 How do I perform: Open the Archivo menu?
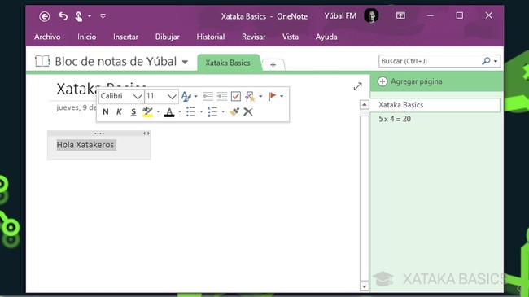pyautogui.click(x=47, y=37)
